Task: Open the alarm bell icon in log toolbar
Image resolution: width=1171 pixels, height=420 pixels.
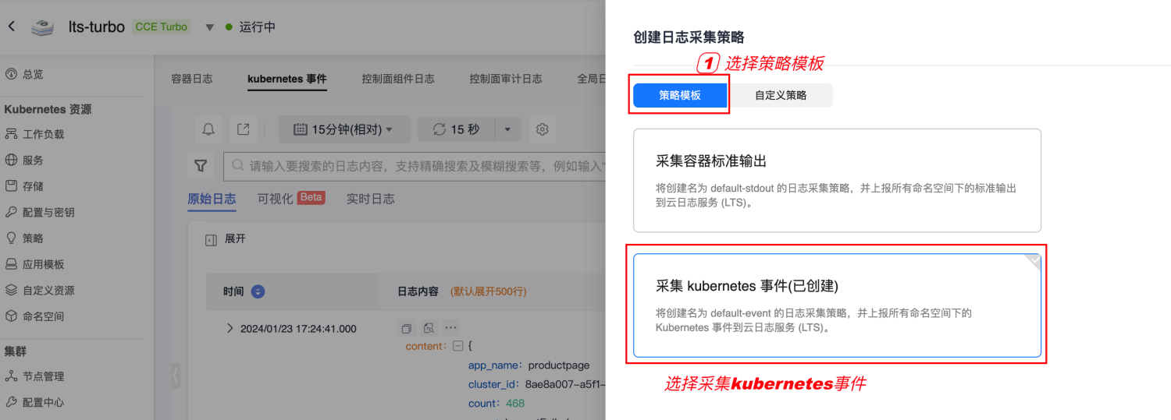Action: [208, 129]
